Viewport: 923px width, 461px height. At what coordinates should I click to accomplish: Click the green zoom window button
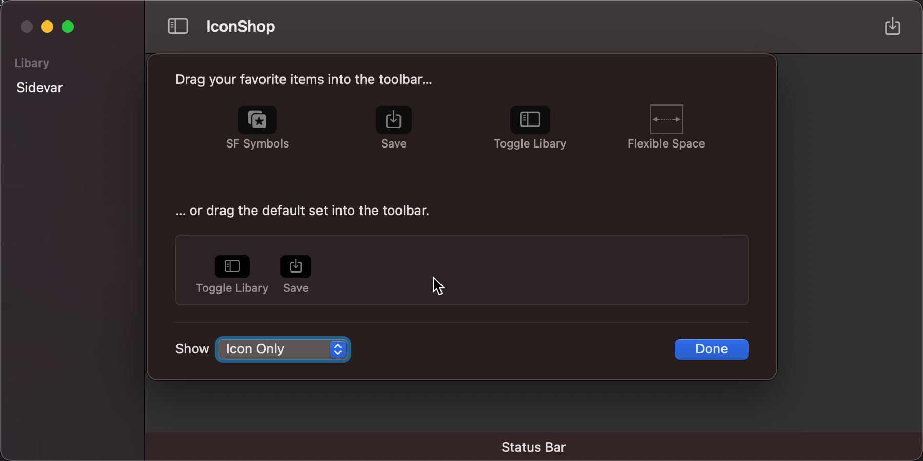(68, 27)
